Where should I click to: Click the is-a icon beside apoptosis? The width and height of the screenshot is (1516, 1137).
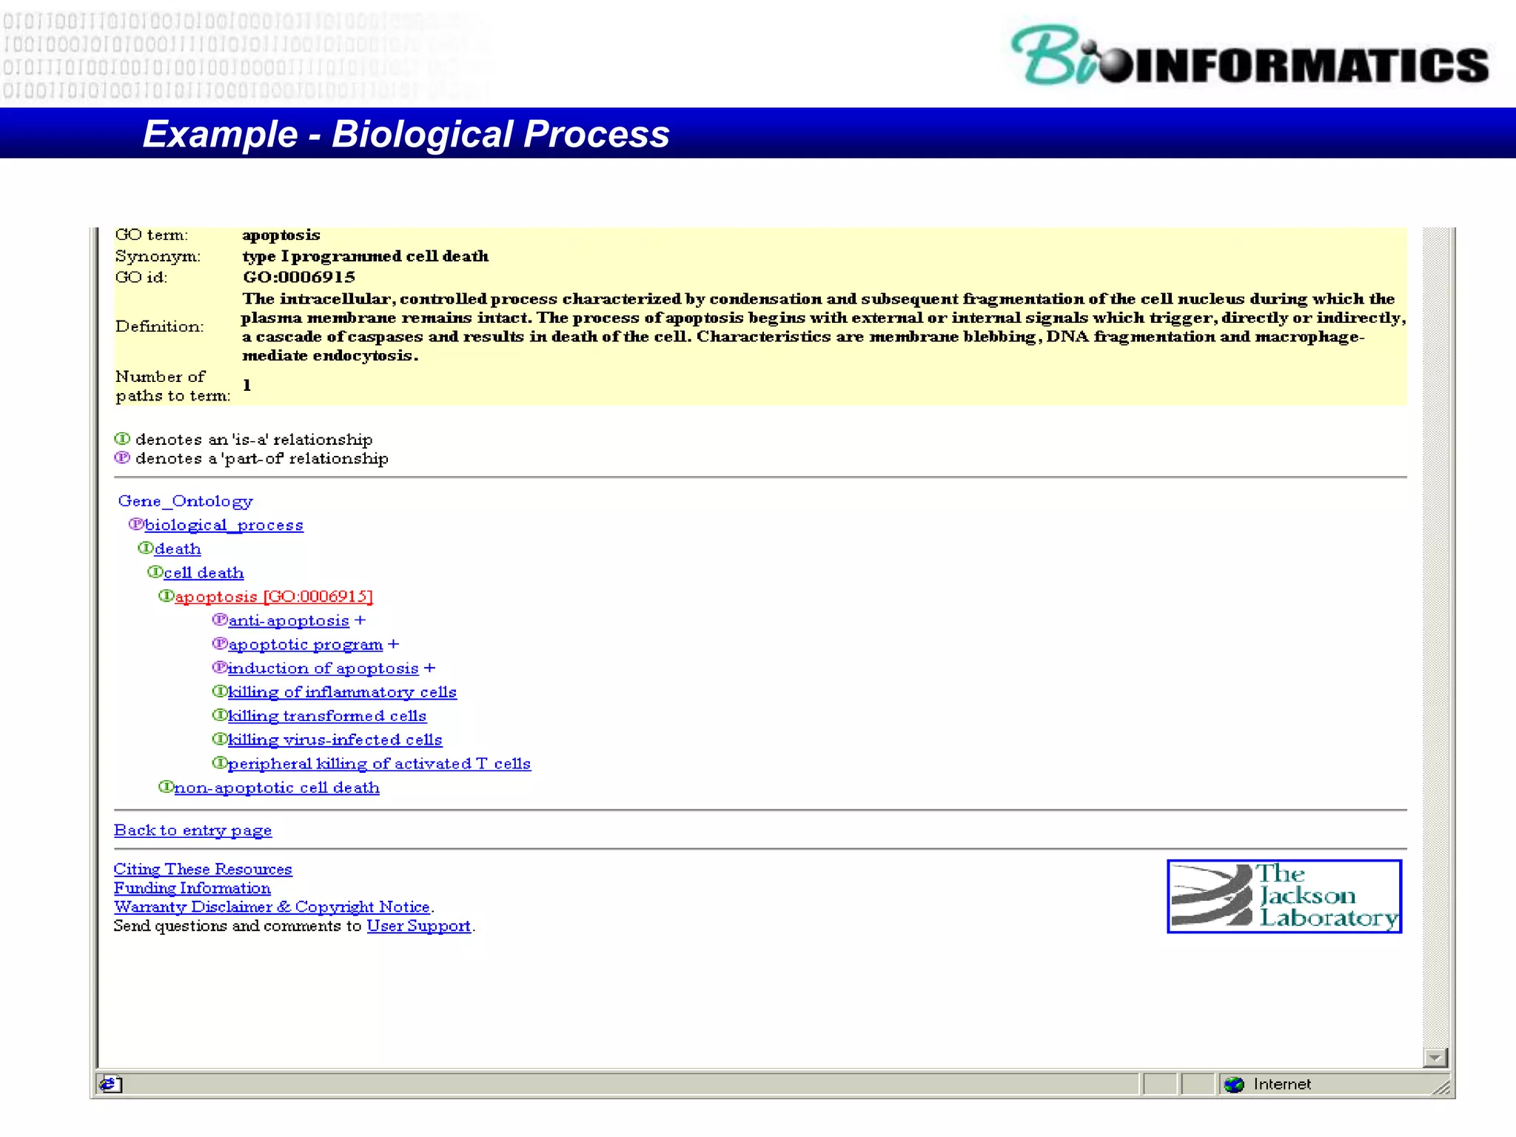[166, 596]
